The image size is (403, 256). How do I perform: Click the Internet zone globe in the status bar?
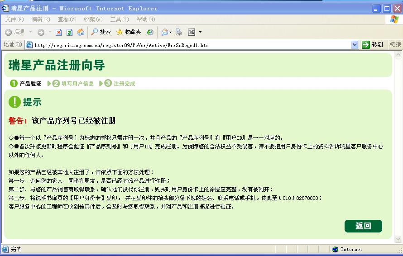click(x=336, y=249)
